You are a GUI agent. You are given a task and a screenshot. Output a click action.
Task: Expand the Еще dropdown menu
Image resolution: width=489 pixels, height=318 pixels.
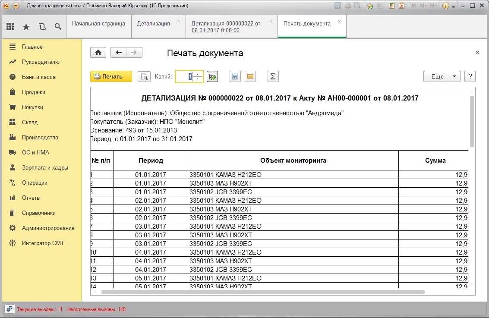442,76
